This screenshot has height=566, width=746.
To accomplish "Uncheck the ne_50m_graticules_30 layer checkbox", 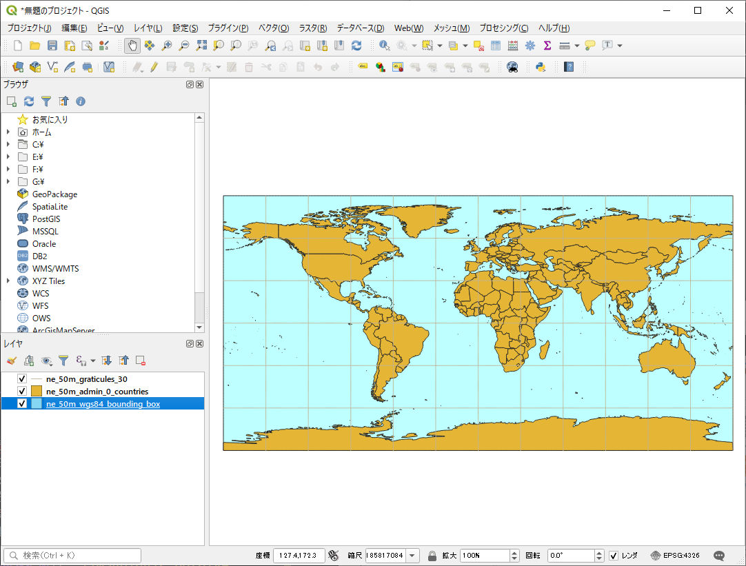I will click(x=22, y=379).
